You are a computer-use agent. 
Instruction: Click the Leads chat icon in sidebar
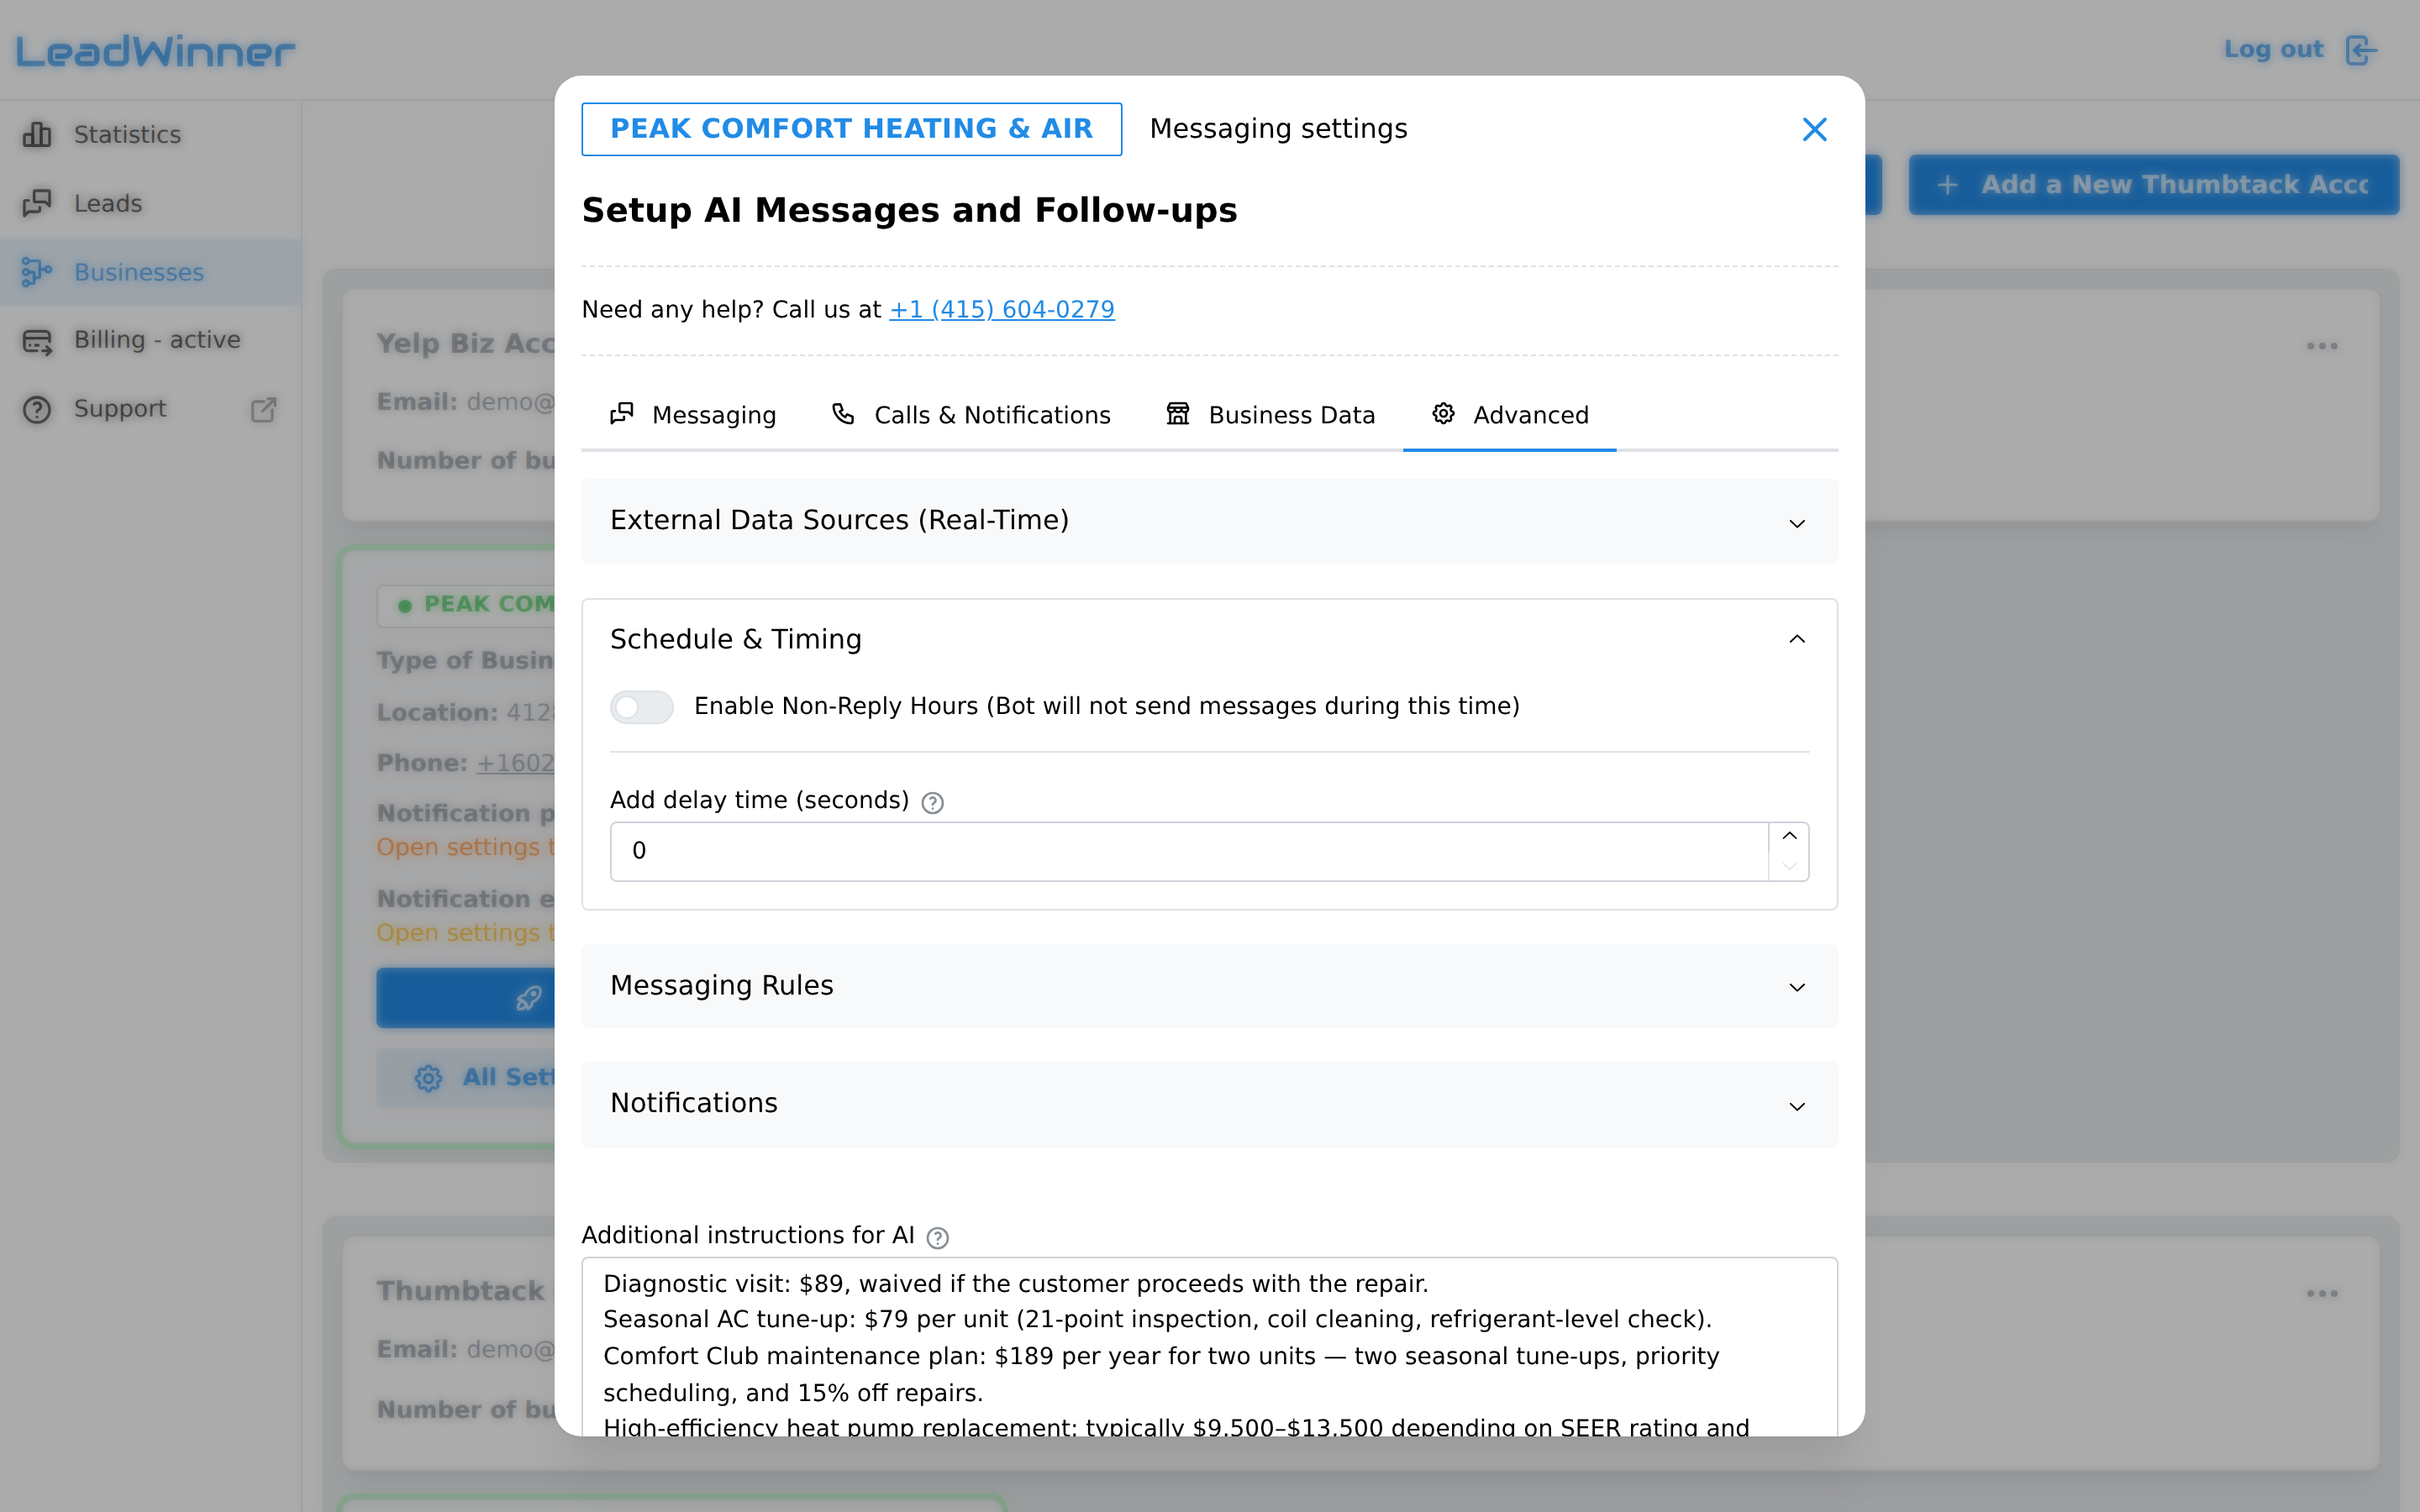click(37, 203)
